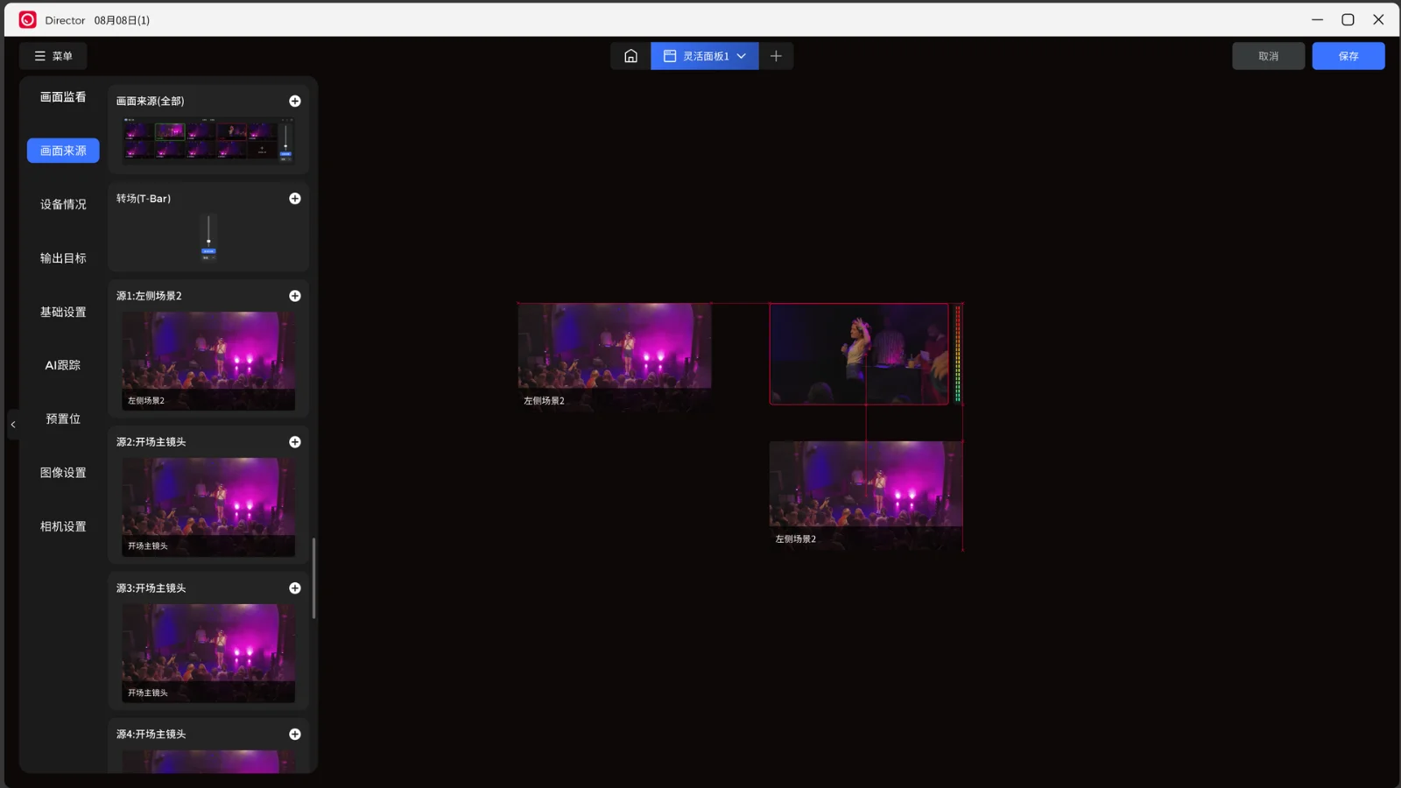Expand the 灵活面板1 dropdown arrow

[742, 56]
